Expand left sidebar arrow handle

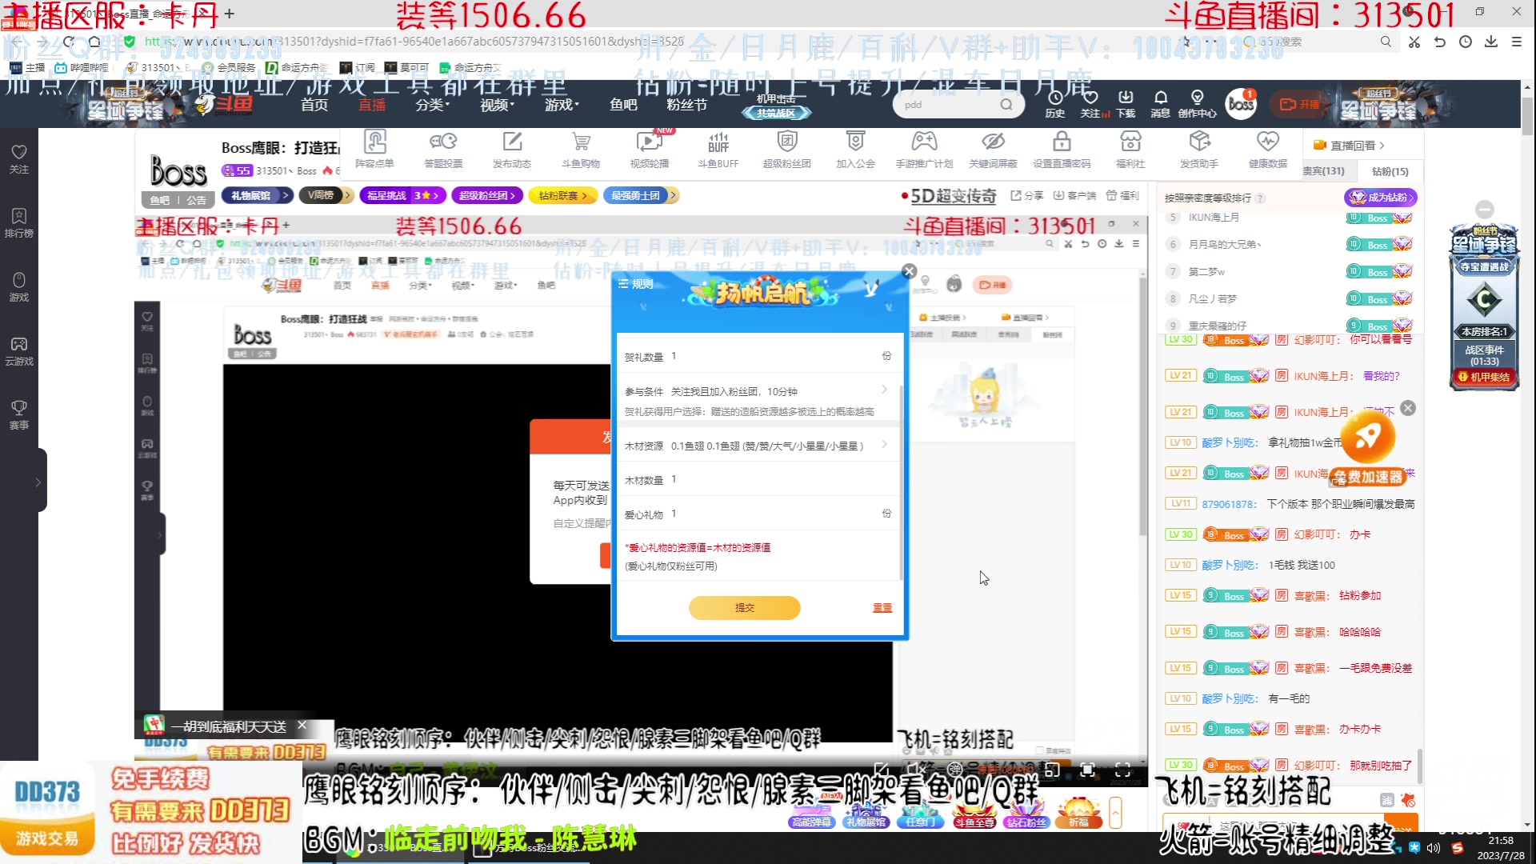38,482
